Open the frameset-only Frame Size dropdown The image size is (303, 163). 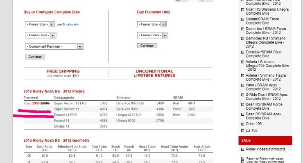coord(151,24)
